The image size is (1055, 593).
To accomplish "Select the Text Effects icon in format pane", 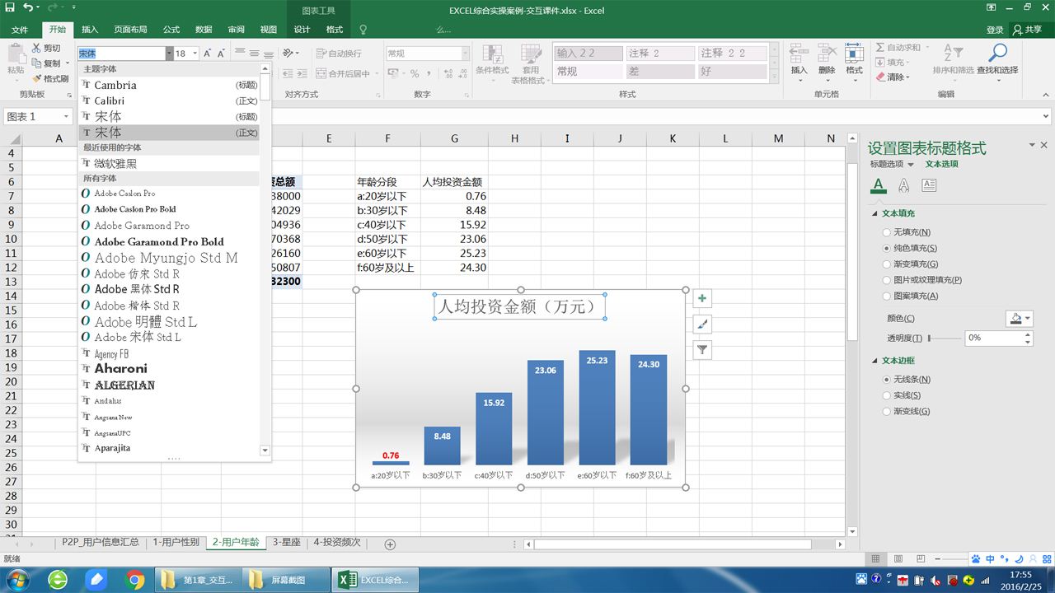I will (904, 185).
